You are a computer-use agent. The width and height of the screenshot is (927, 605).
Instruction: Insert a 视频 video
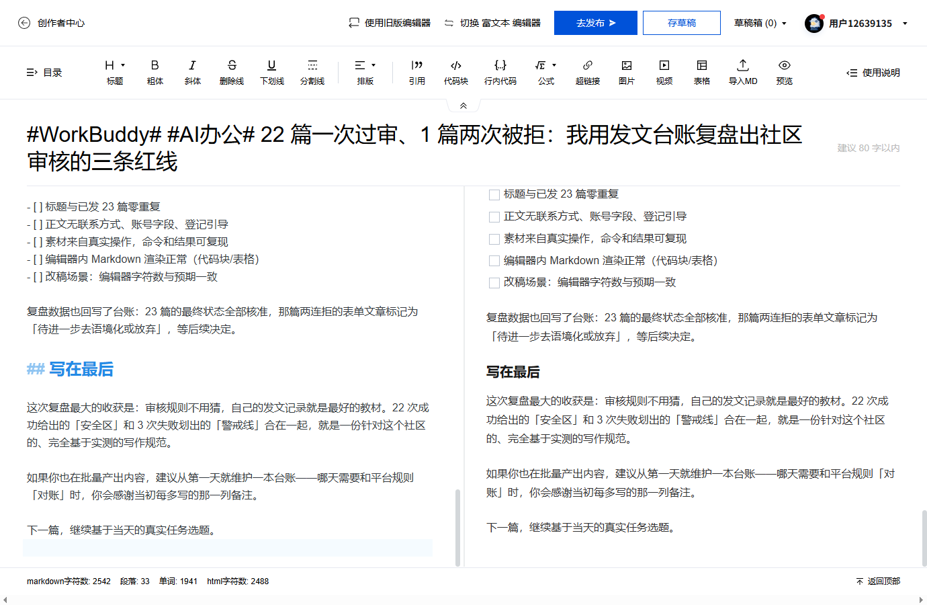(x=664, y=73)
